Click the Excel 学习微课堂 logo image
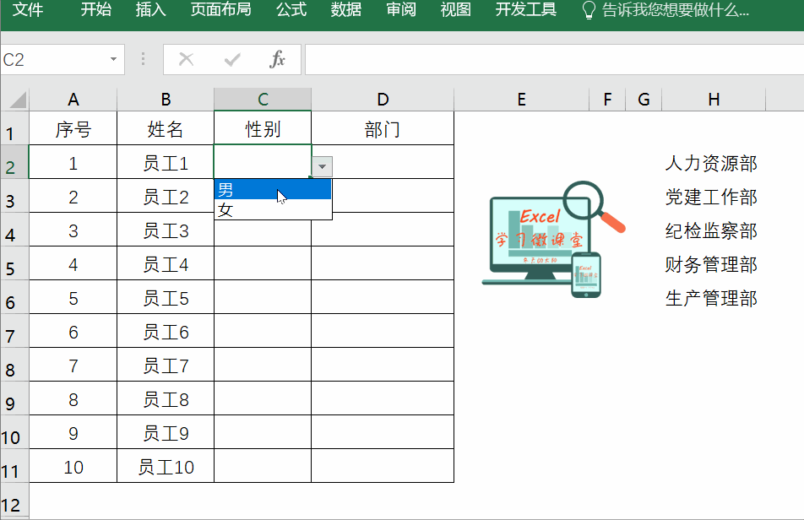Screen dimensions: 804x520 pyautogui.click(x=553, y=240)
